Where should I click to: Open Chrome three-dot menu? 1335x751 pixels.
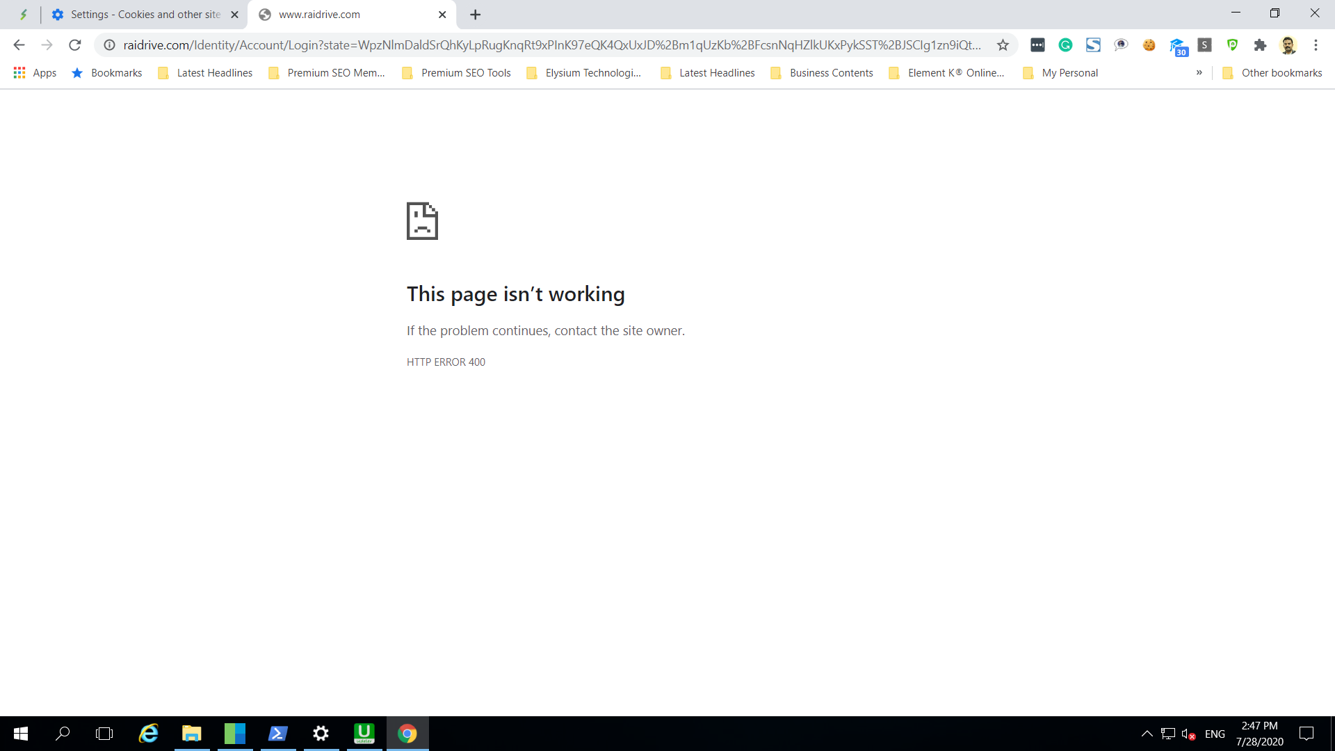(1316, 45)
